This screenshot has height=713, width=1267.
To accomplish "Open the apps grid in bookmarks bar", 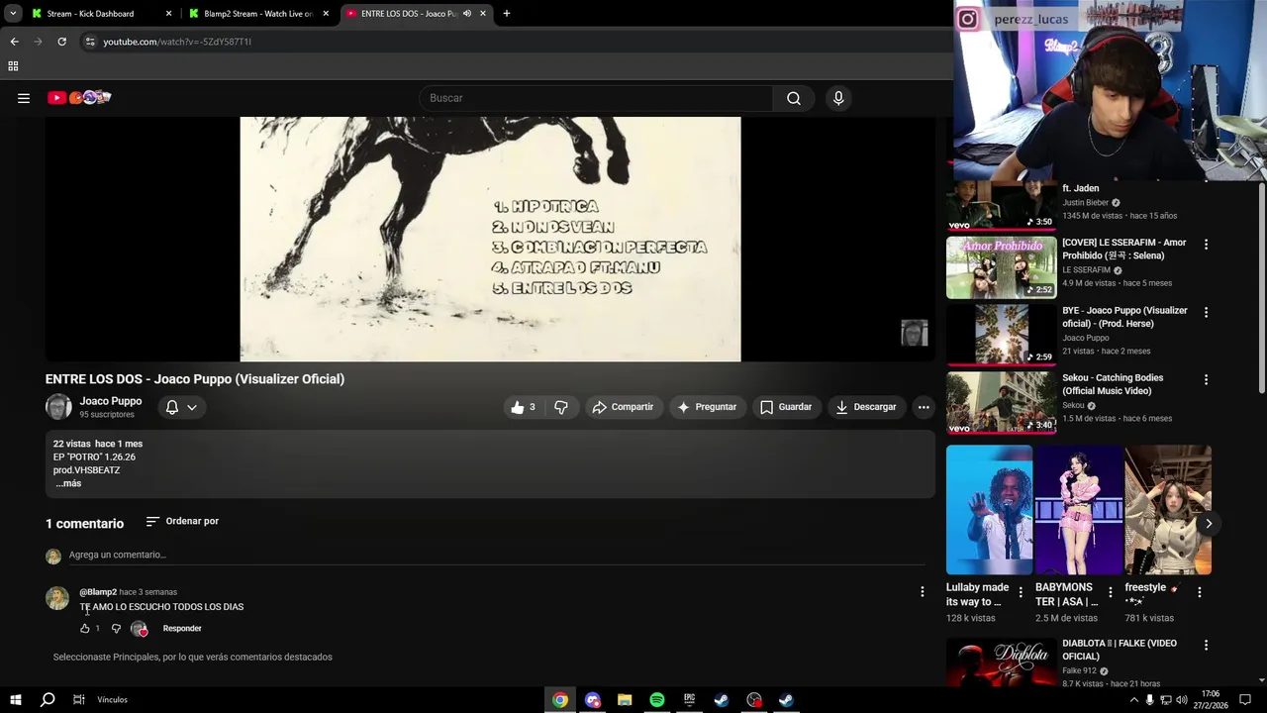I will 13,66.
